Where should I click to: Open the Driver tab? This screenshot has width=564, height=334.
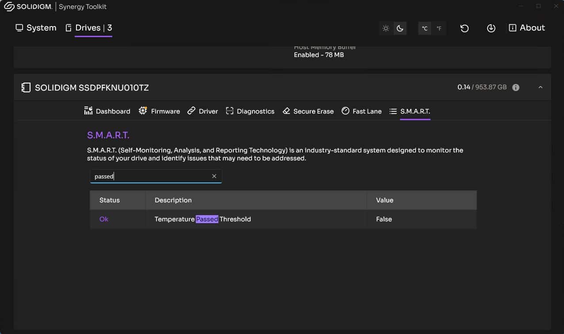click(x=202, y=111)
